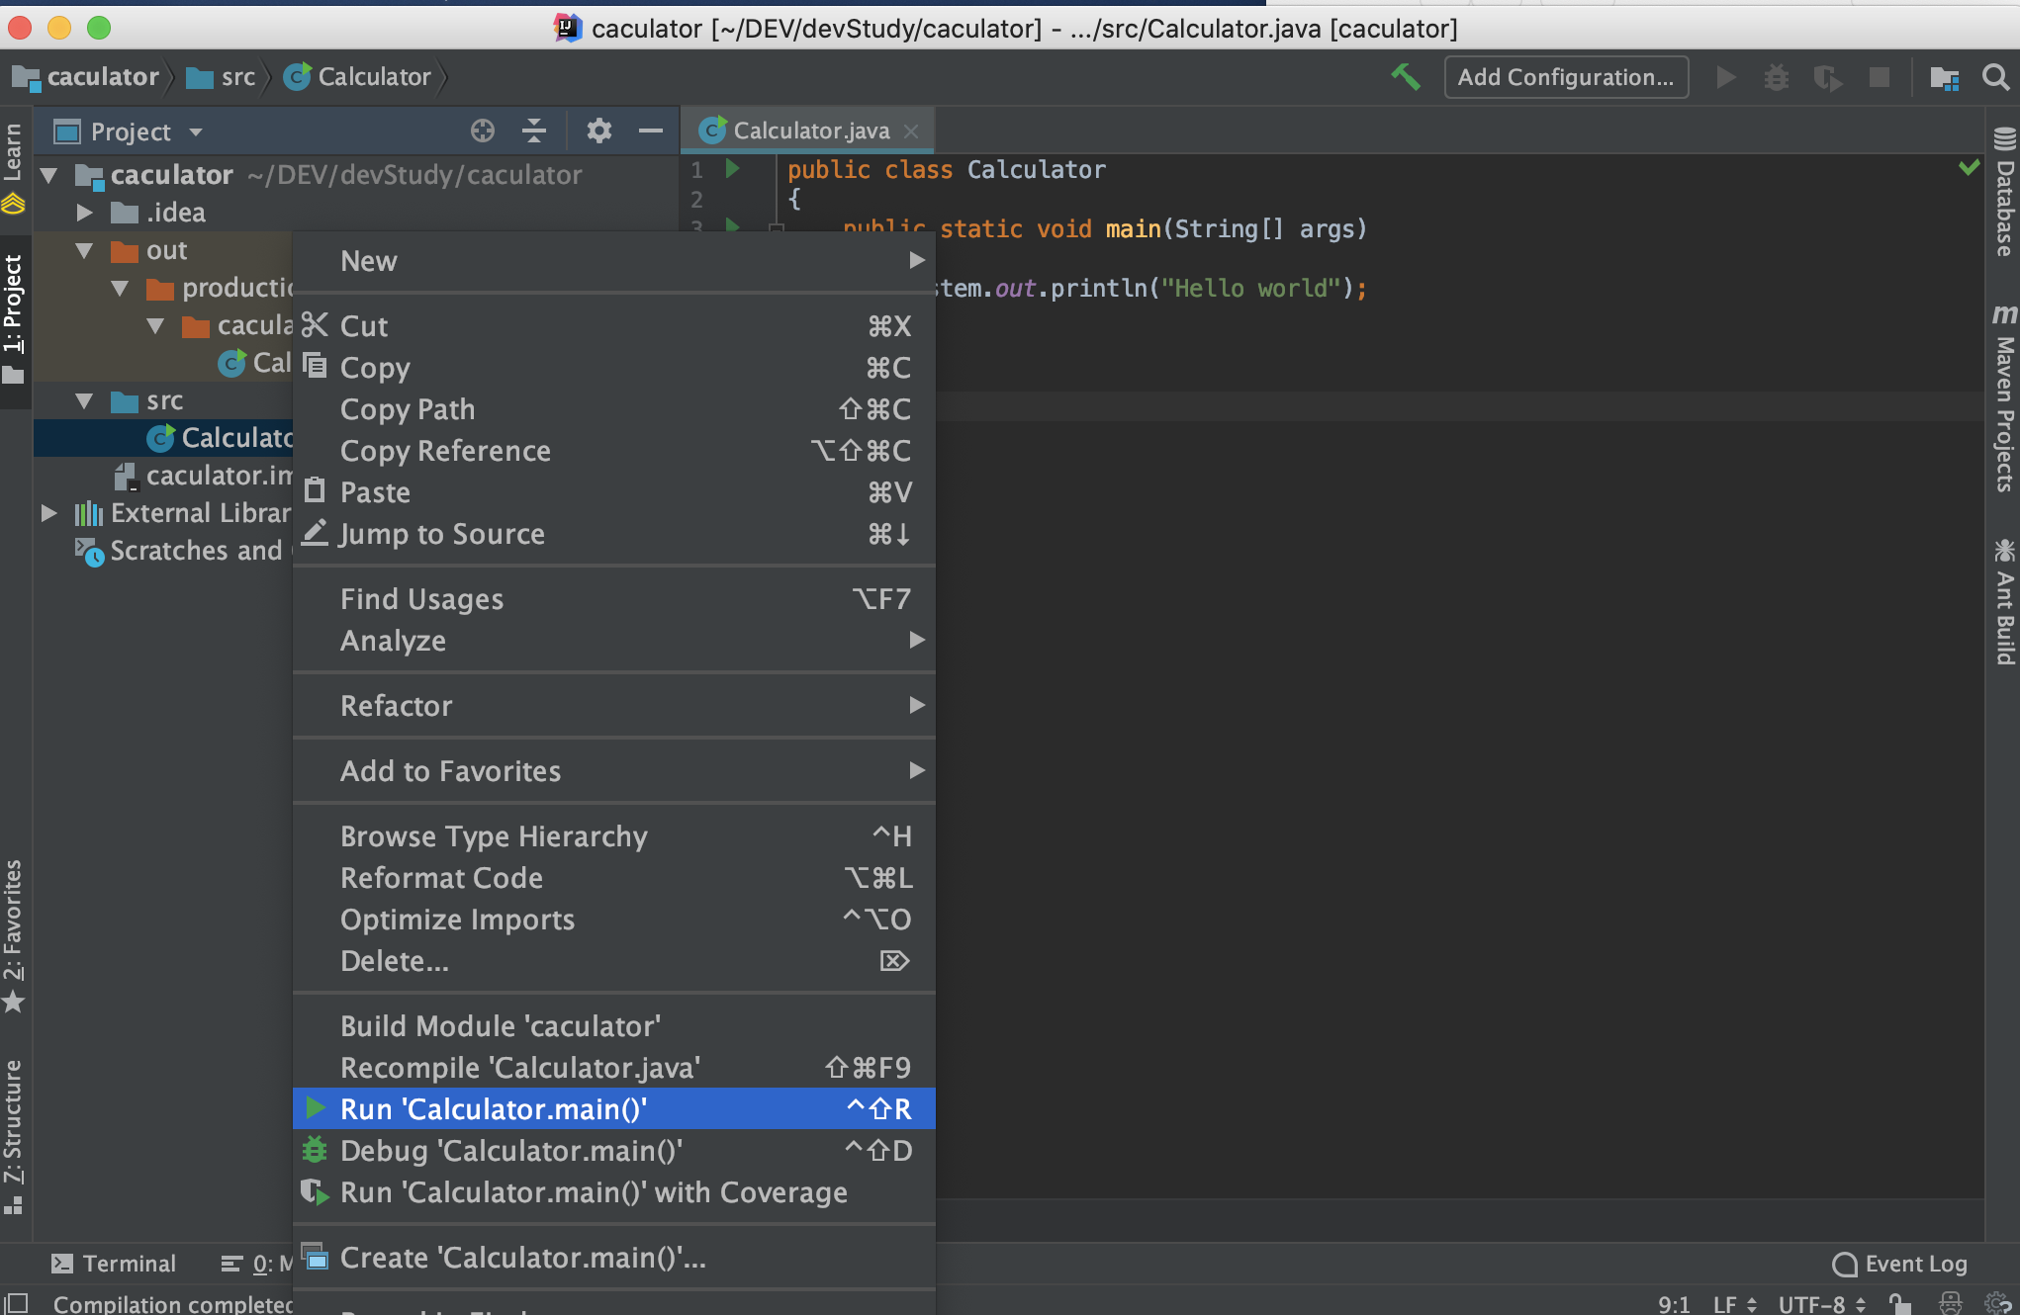The image size is (2020, 1315).
Task: Open the Event Log
Action: (x=1899, y=1264)
